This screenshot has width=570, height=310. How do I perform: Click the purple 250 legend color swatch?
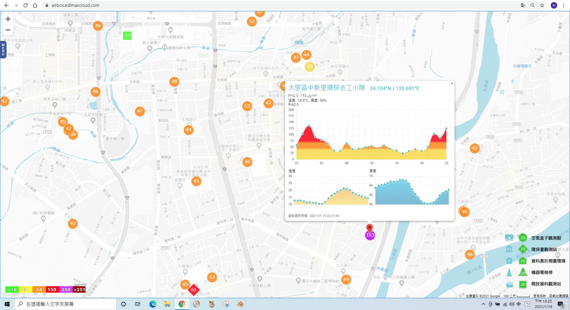point(66,290)
